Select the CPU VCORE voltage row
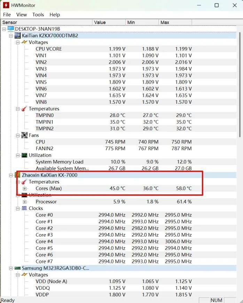The height and width of the screenshot is (303, 243). point(49,49)
